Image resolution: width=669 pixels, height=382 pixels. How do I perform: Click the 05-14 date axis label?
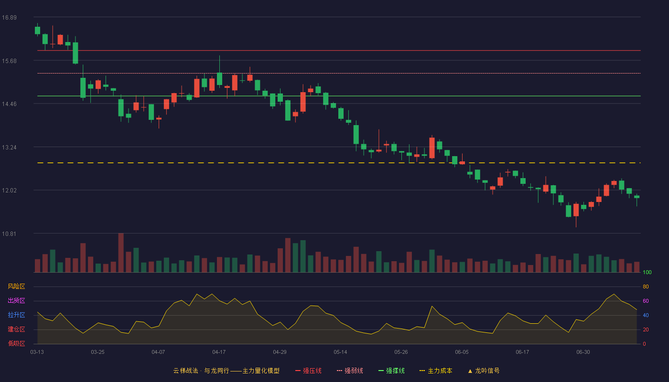pyautogui.click(x=340, y=352)
